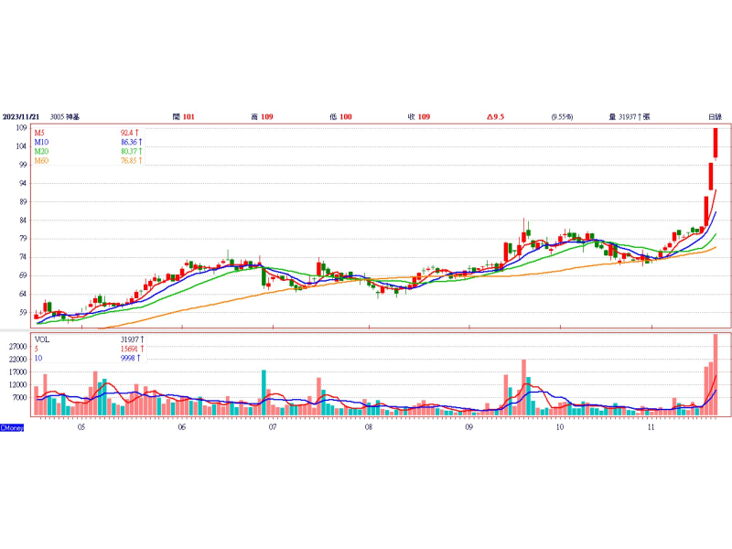The image size is (732, 549).
Task: Click the 17000 volume axis label
Action: (17, 372)
